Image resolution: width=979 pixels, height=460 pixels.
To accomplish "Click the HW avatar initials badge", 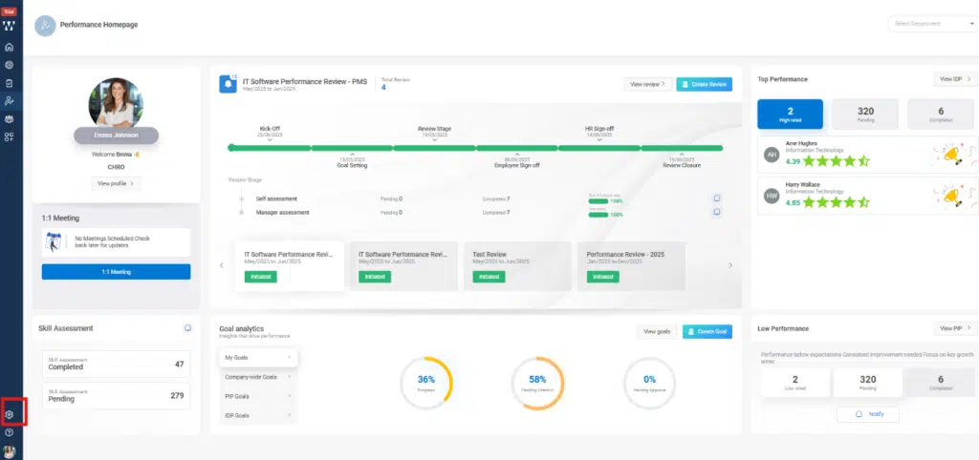I will tap(772, 196).
